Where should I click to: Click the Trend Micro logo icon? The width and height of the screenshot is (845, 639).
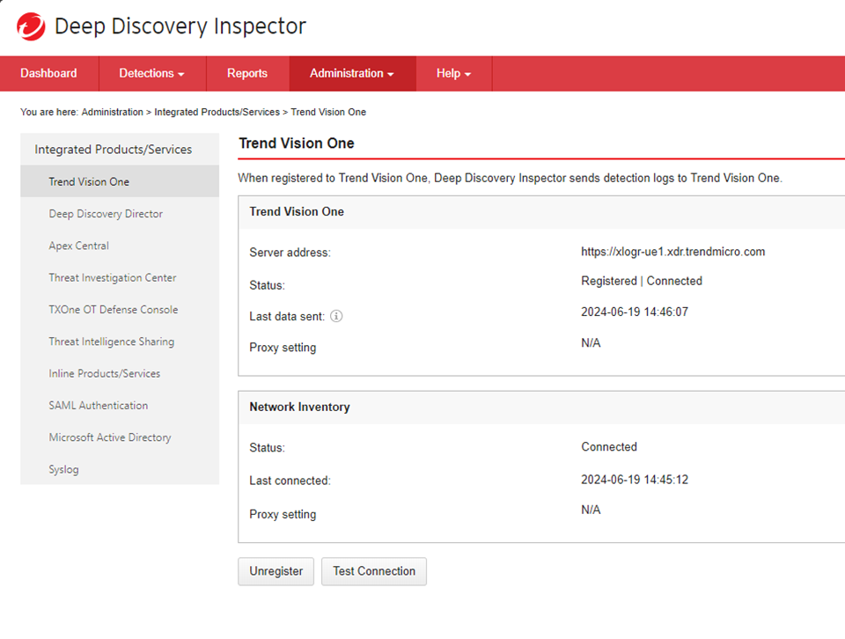pos(31,27)
